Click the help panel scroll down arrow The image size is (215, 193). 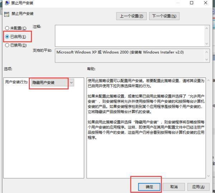tap(209, 176)
